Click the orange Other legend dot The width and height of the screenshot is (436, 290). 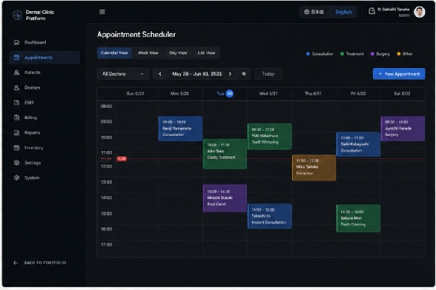tap(399, 54)
